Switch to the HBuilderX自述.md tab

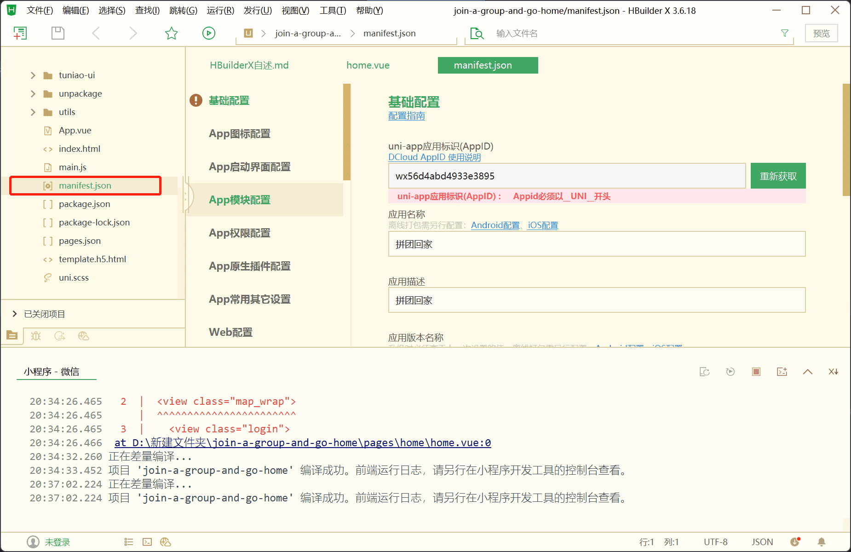click(249, 65)
